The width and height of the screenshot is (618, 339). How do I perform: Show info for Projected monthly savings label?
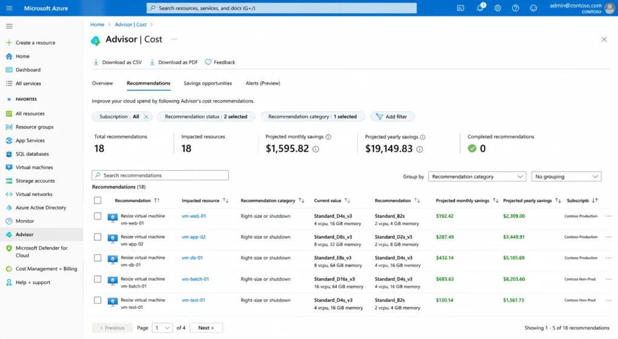click(328, 137)
